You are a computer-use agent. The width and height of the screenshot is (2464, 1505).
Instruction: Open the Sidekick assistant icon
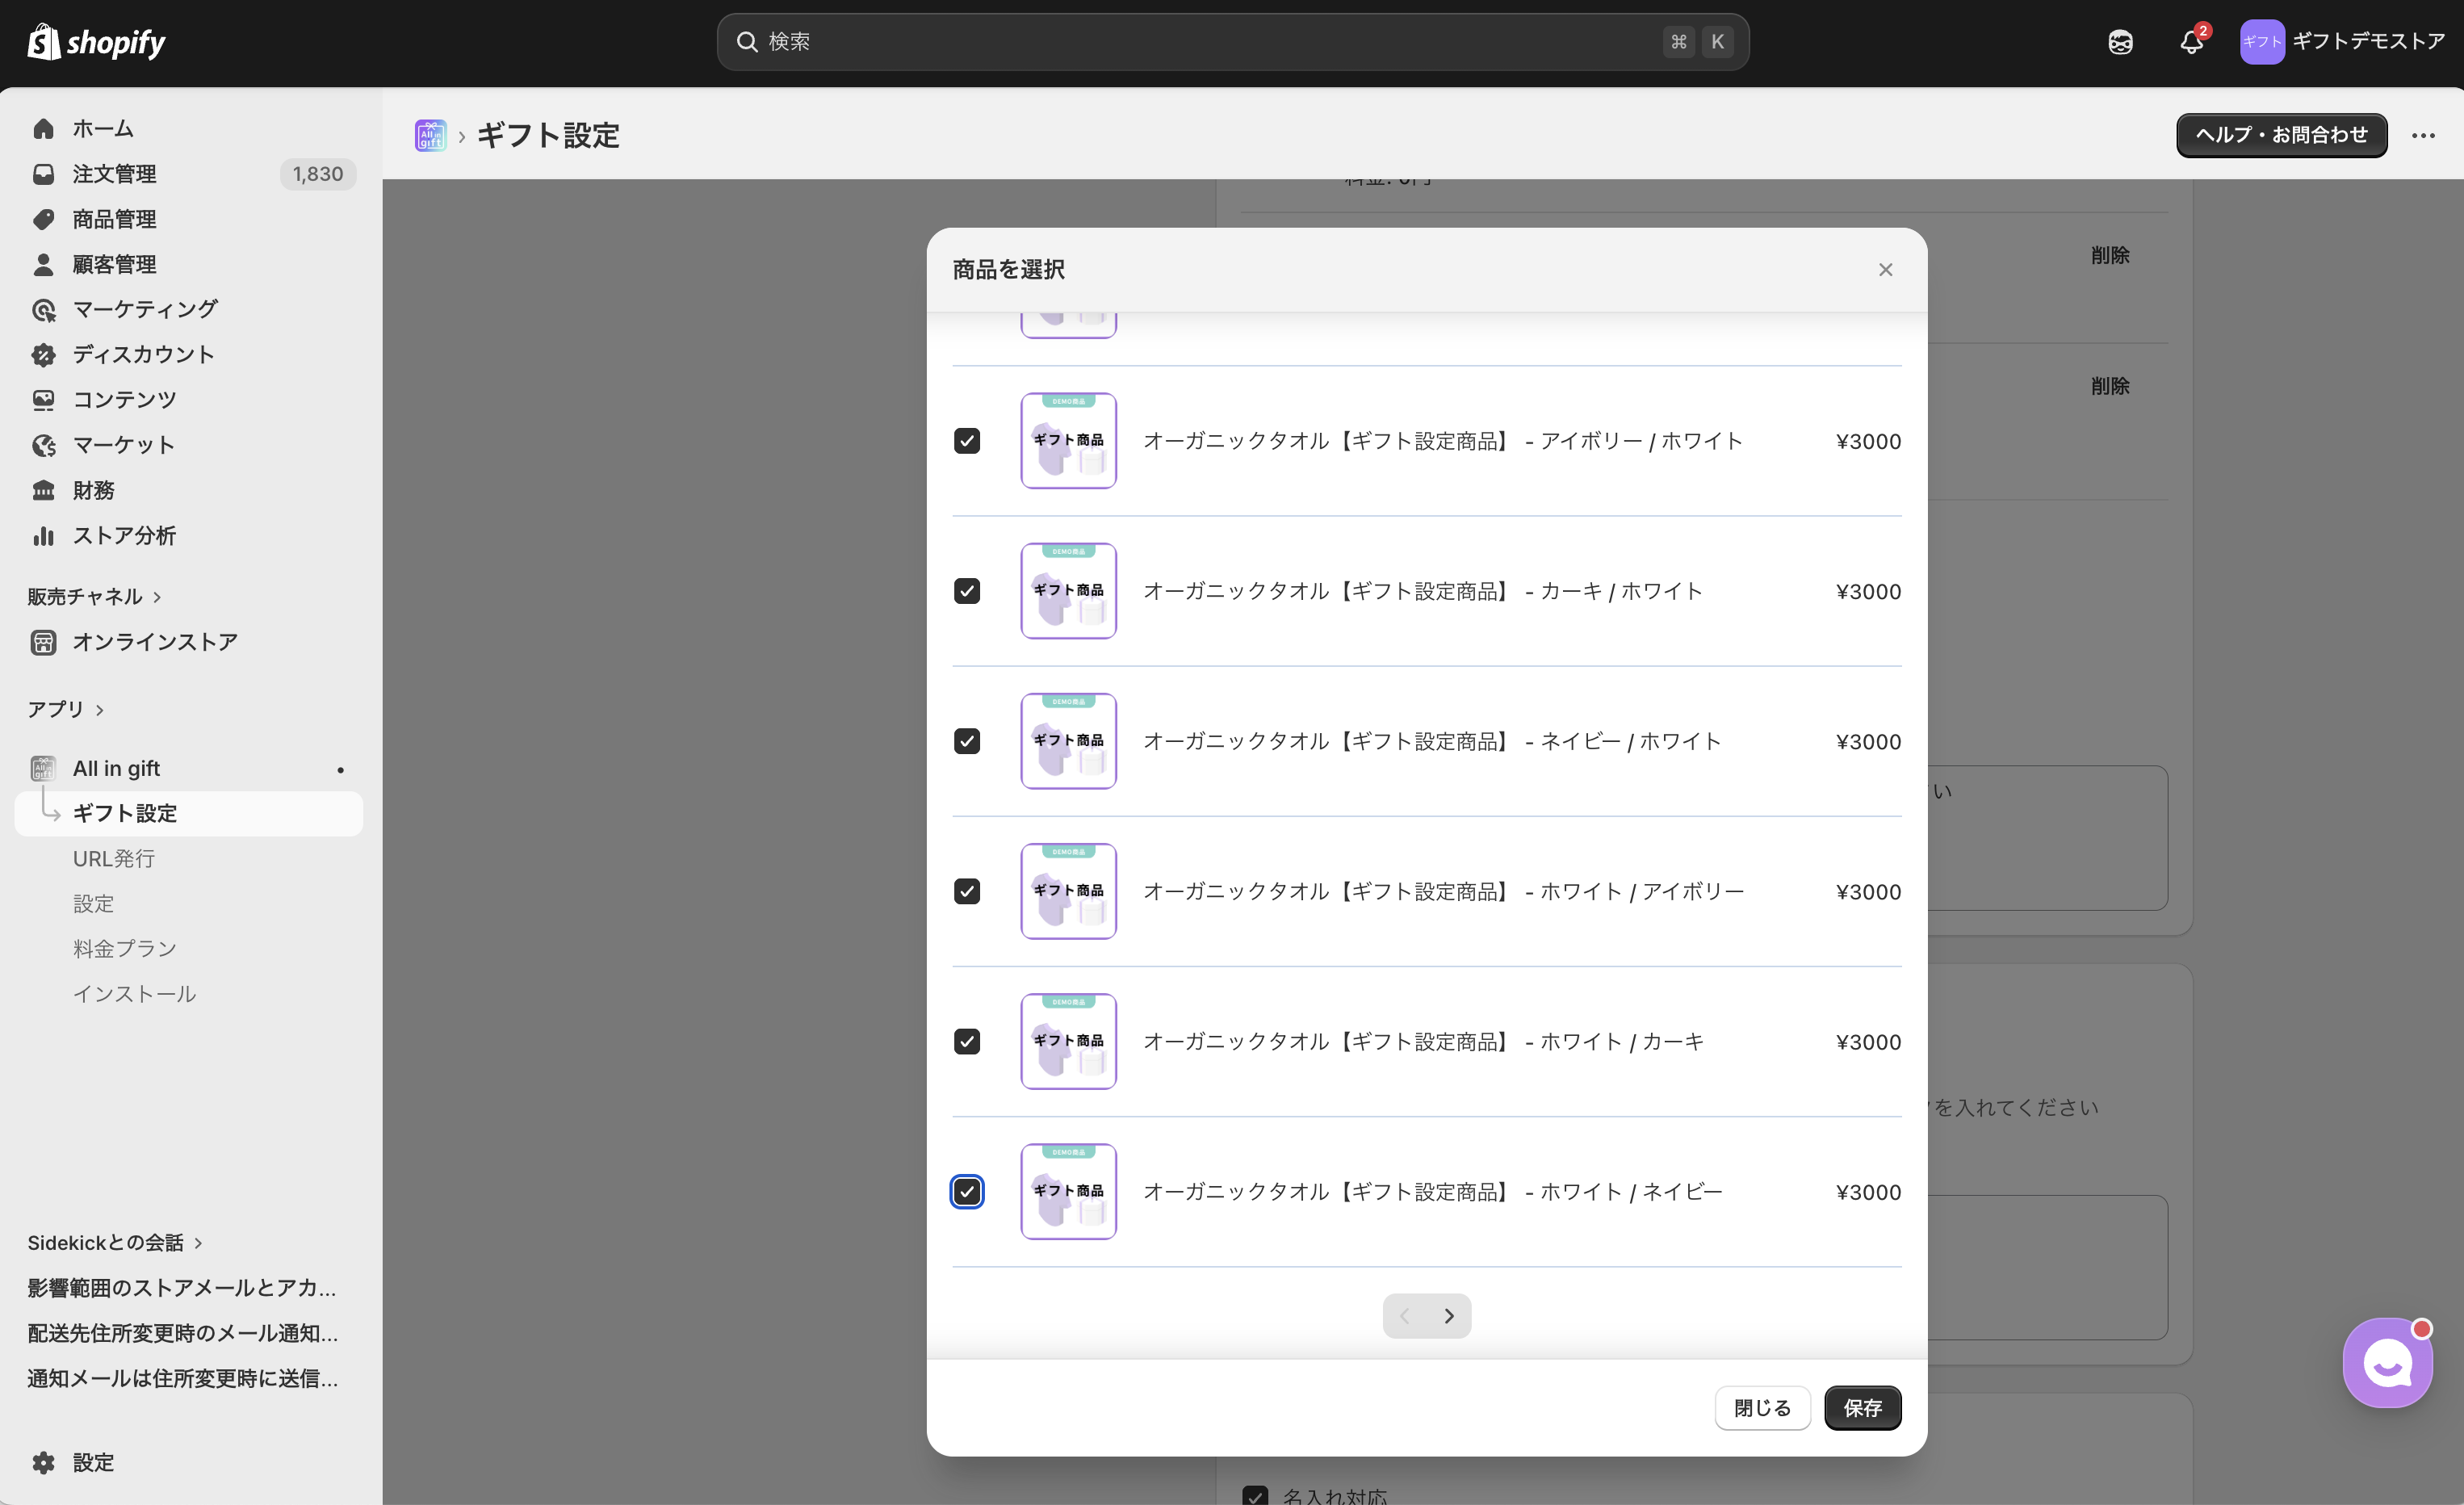(2120, 42)
